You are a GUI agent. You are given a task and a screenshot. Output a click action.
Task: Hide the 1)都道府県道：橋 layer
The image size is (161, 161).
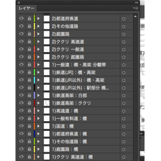point(21,133)
